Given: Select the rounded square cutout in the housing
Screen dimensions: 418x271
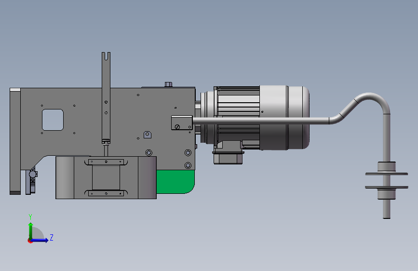Looking at the screenshot, I should pyautogui.click(x=53, y=120).
